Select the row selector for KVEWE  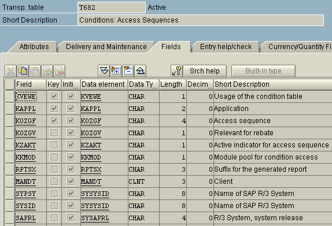[10, 97]
